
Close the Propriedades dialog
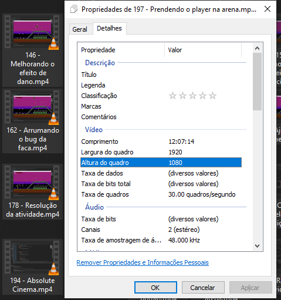pyautogui.click(x=268, y=9)
